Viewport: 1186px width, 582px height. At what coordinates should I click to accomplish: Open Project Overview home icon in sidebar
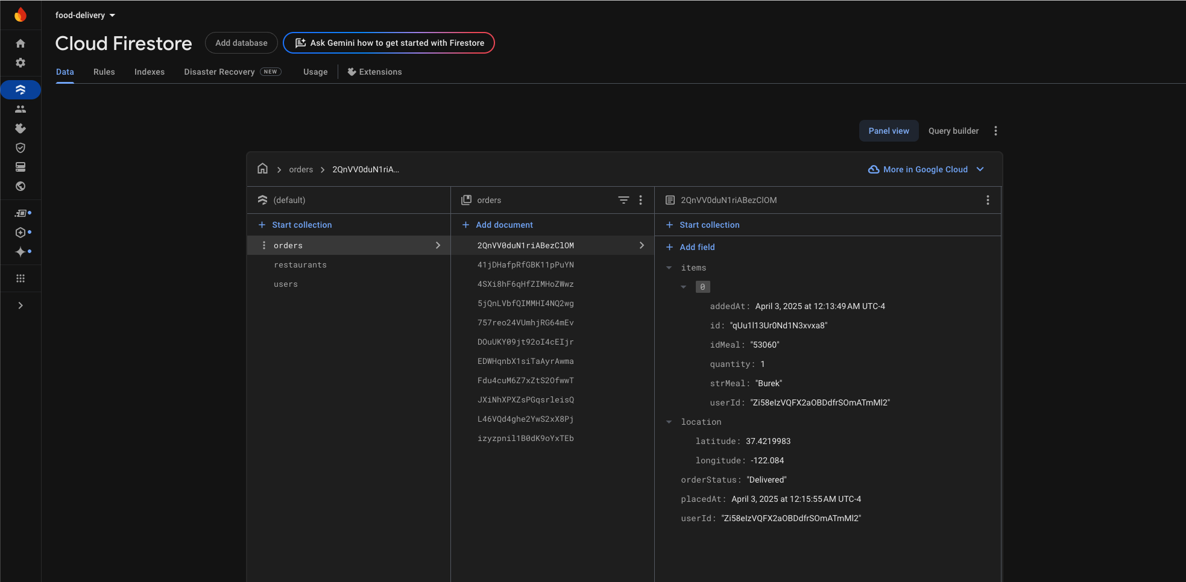21,43
